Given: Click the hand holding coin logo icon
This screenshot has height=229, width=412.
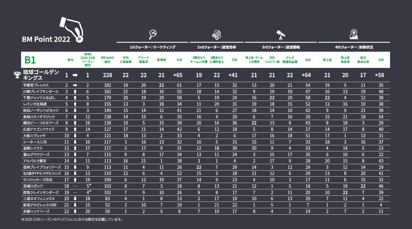Looking at the screenshot, I should pos(73,29).
